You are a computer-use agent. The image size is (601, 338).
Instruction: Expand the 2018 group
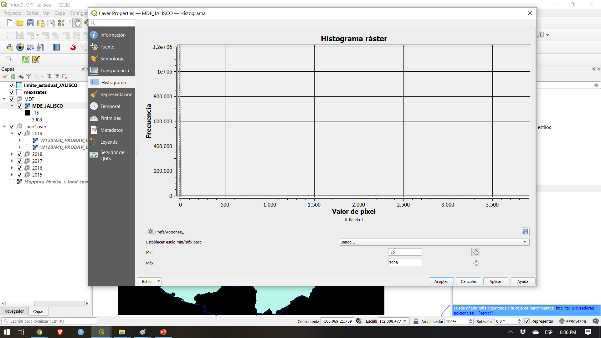(12, 154)
